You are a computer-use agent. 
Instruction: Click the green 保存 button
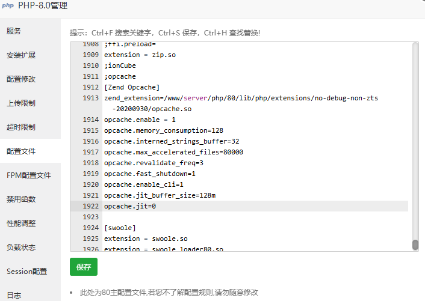(x=83, y=267)
